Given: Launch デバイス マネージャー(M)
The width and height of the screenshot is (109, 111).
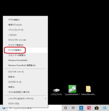Looking at the screenshot, I should coord(25,40).
